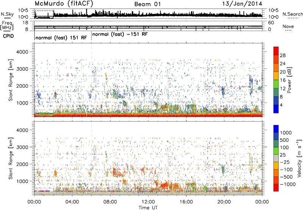Pick the red bottom segment of the velocity colorbar
The image size is (303, 210).
[x=276, y=187]
